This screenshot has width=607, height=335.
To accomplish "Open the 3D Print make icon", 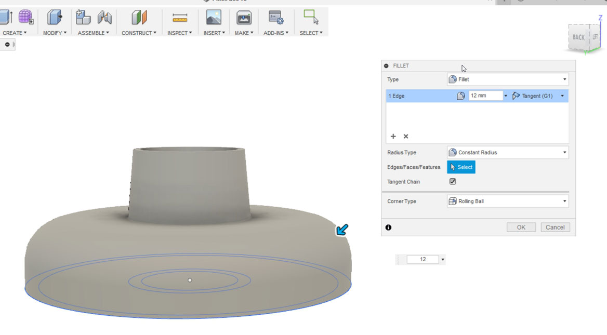I will tap(244, 18).
